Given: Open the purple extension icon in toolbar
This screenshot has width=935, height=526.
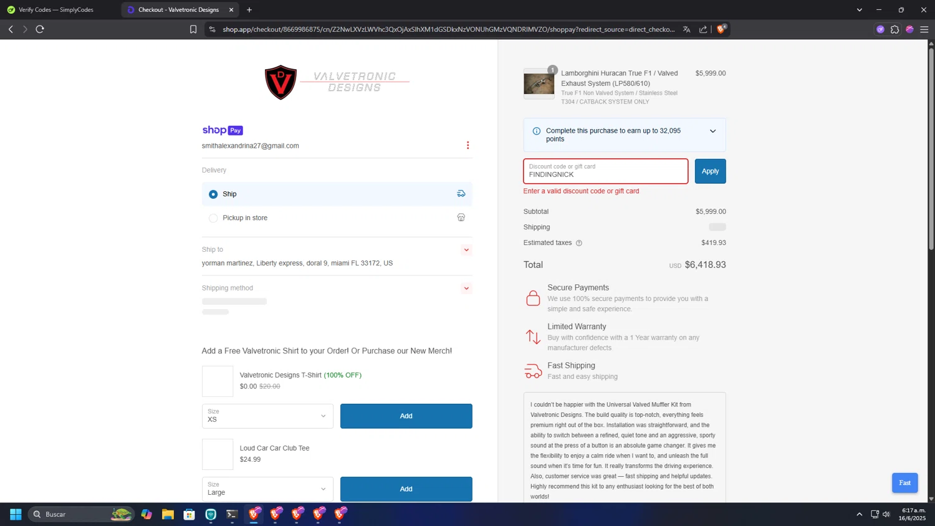Looking at the screenshot, I should tap(880, 29).
